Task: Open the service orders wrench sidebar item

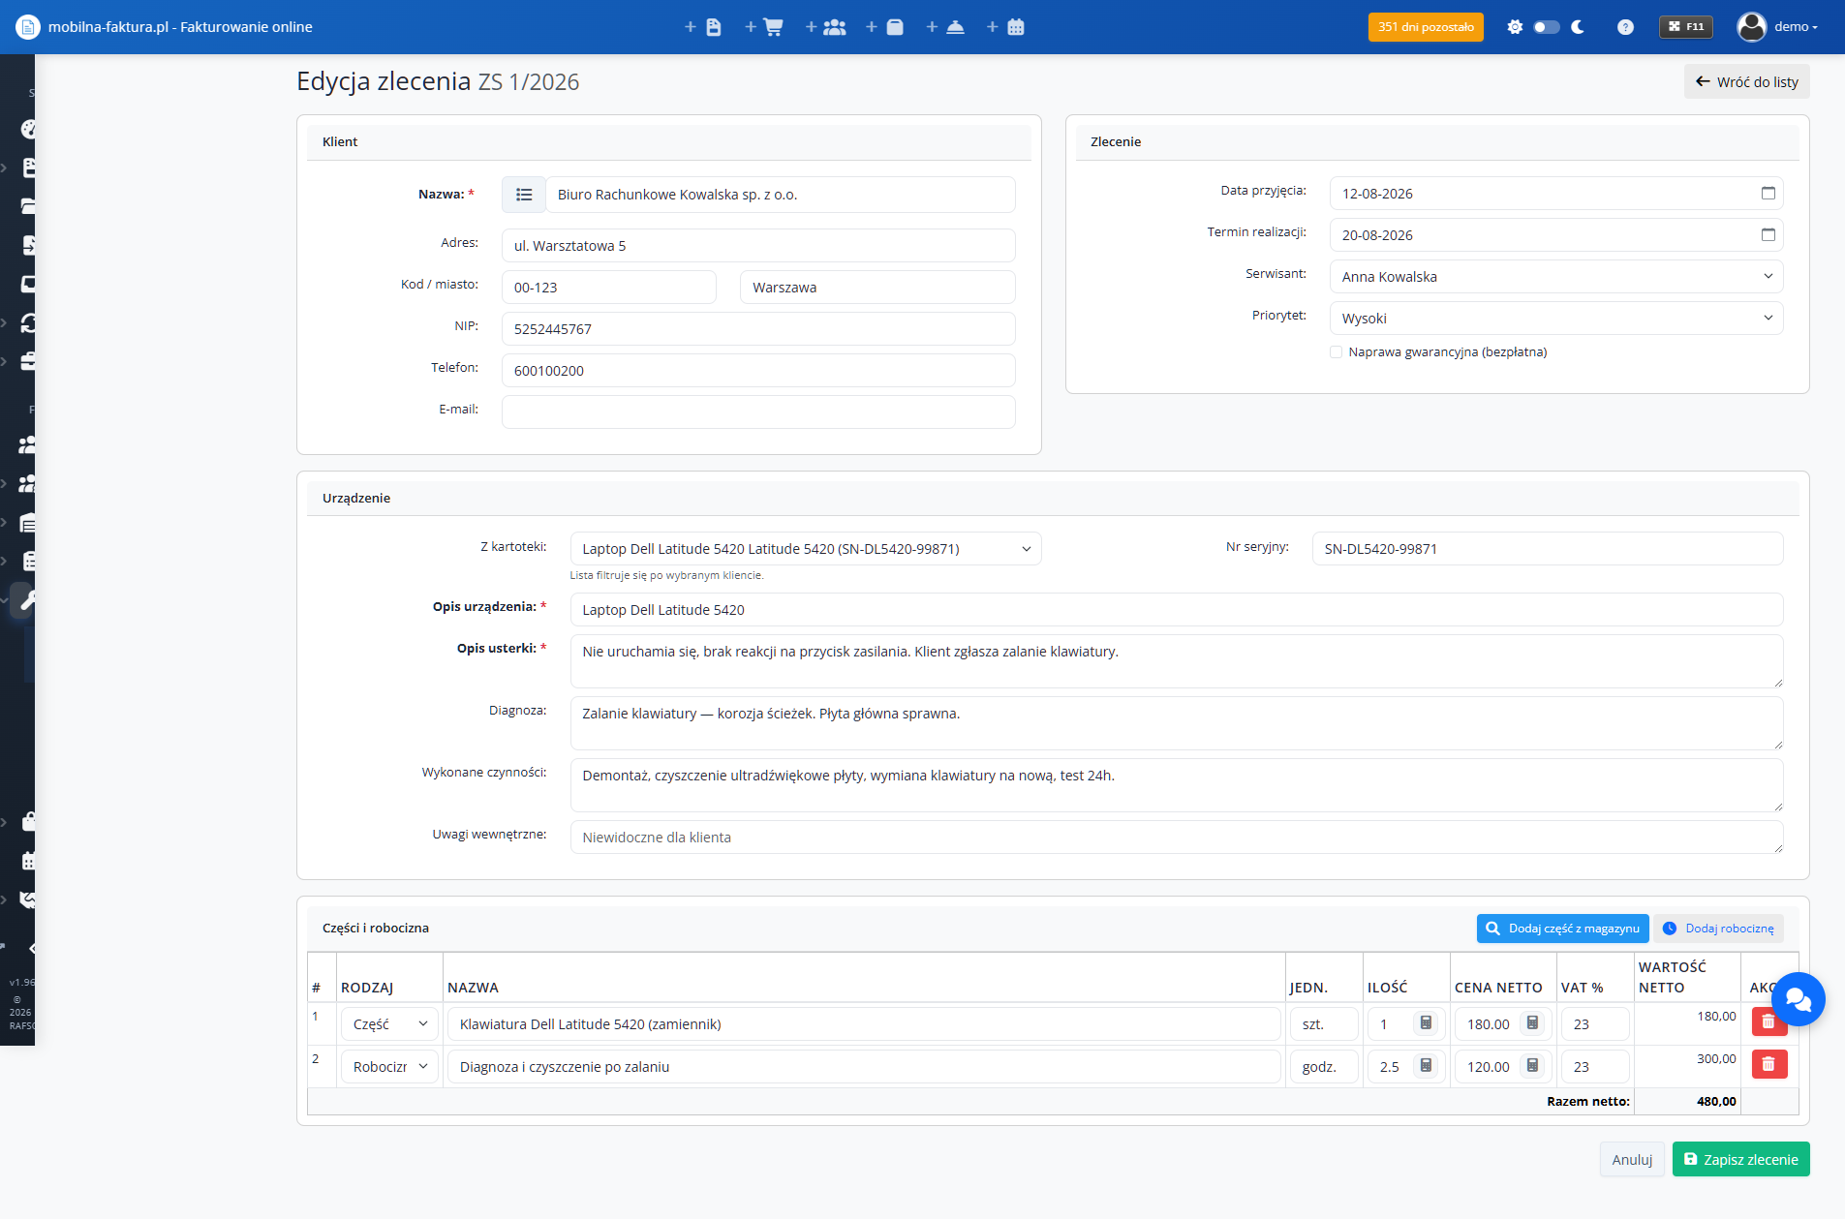Action: click(27, 601)
